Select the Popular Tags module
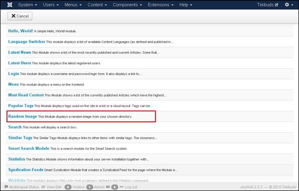The image size is (299, 191). point(21,105)
